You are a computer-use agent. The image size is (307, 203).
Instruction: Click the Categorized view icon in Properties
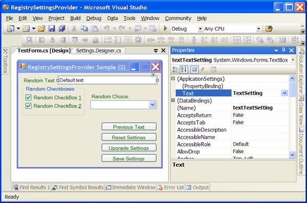coord(175,69)
